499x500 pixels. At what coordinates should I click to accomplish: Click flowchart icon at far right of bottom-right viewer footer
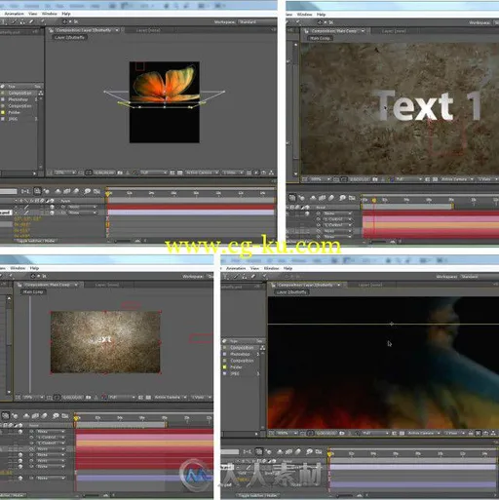pyautogui.click(x=493, y=434)
